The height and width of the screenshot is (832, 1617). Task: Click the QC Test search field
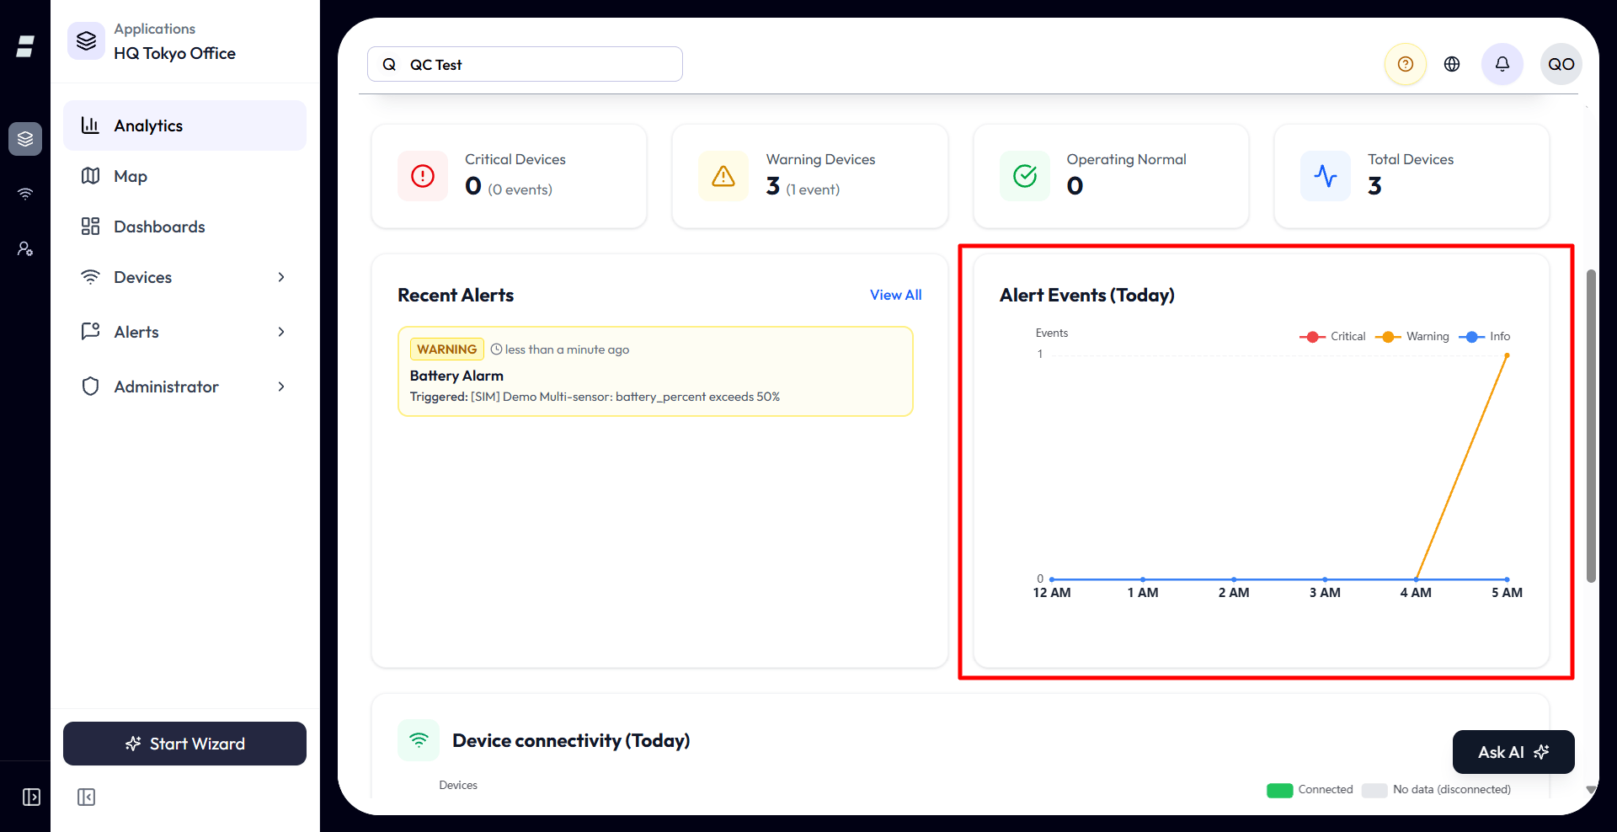[525, 64]
